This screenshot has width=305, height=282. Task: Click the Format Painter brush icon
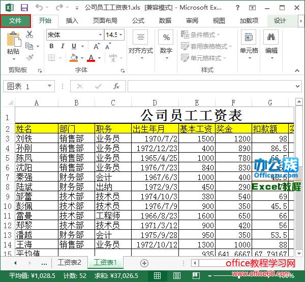(29, 58)
